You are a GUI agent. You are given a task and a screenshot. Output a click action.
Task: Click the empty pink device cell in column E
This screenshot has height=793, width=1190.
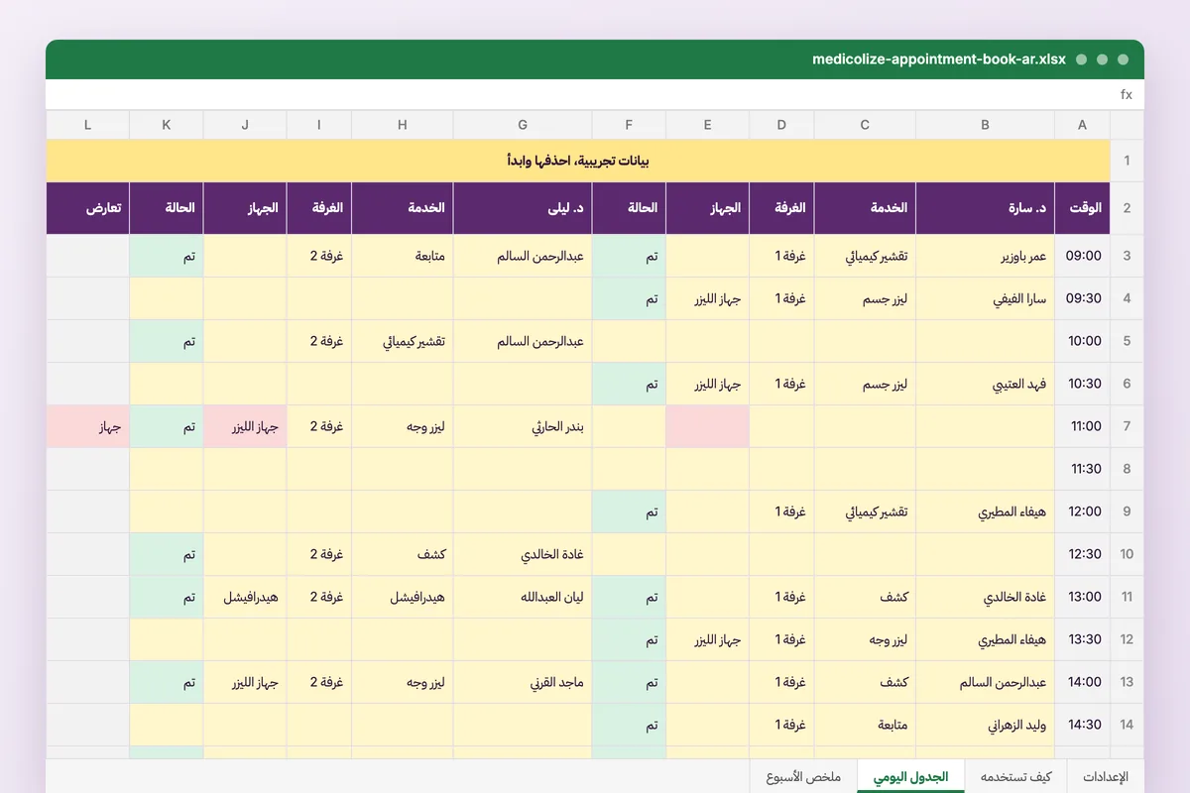pos(707,426)
